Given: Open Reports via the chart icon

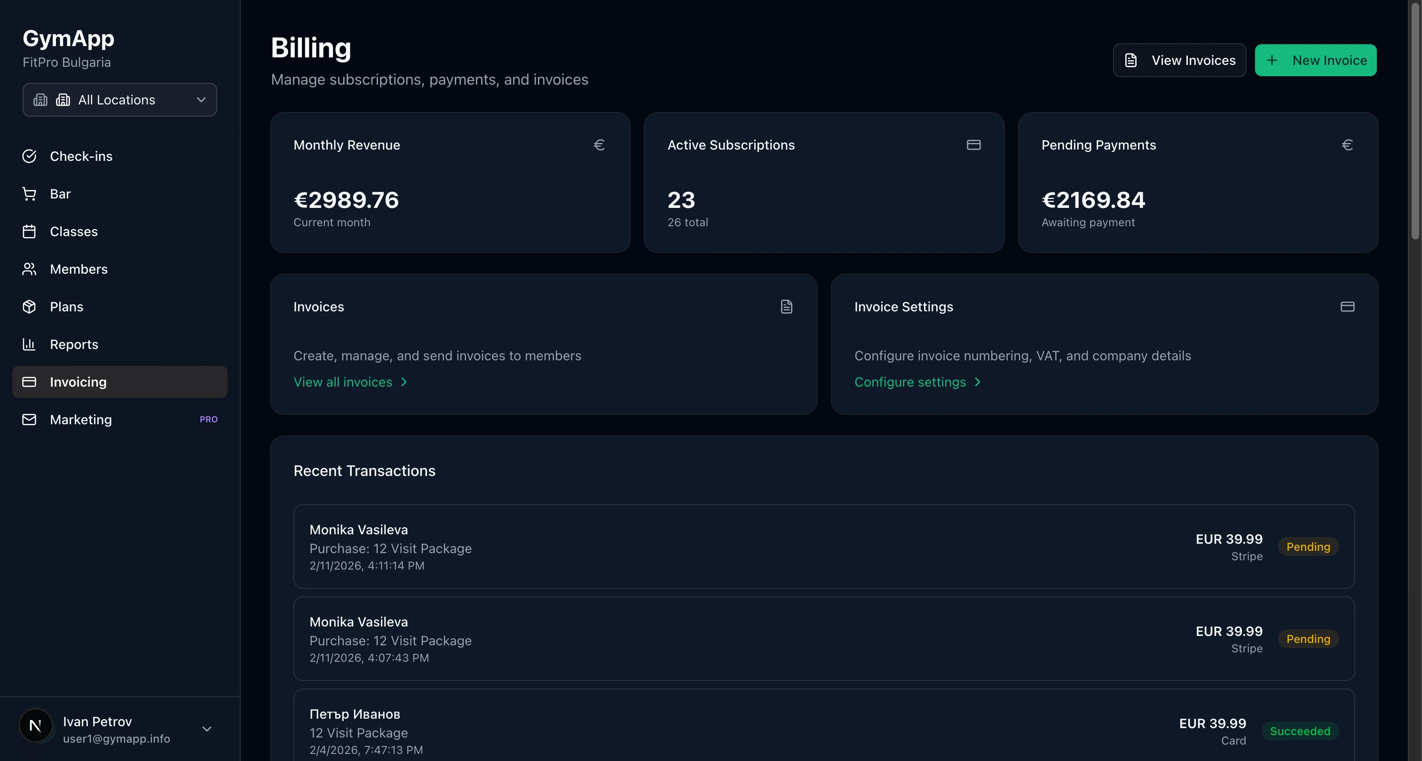Looking at the screenshot, I should (30, 344).
